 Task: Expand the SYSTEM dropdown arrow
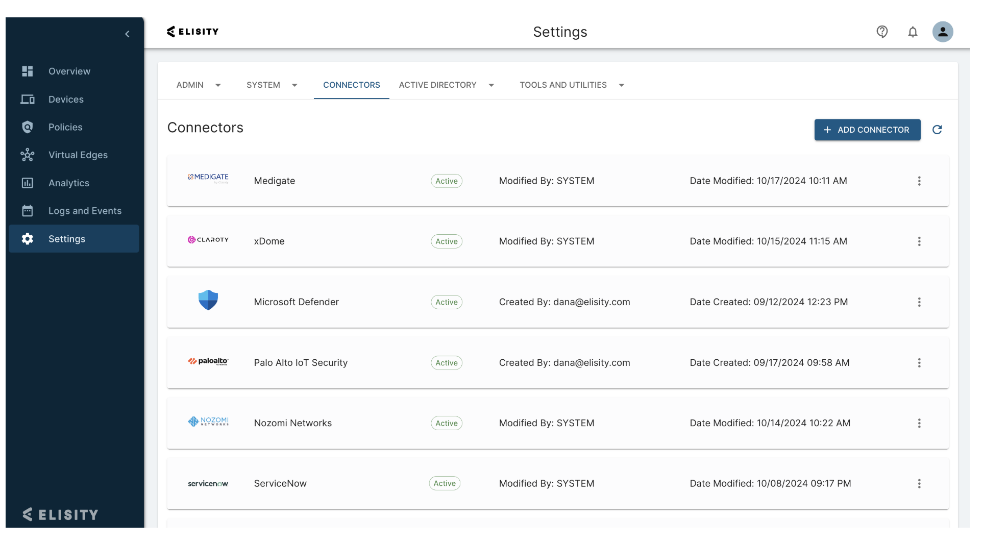click(x=294, y=85)
